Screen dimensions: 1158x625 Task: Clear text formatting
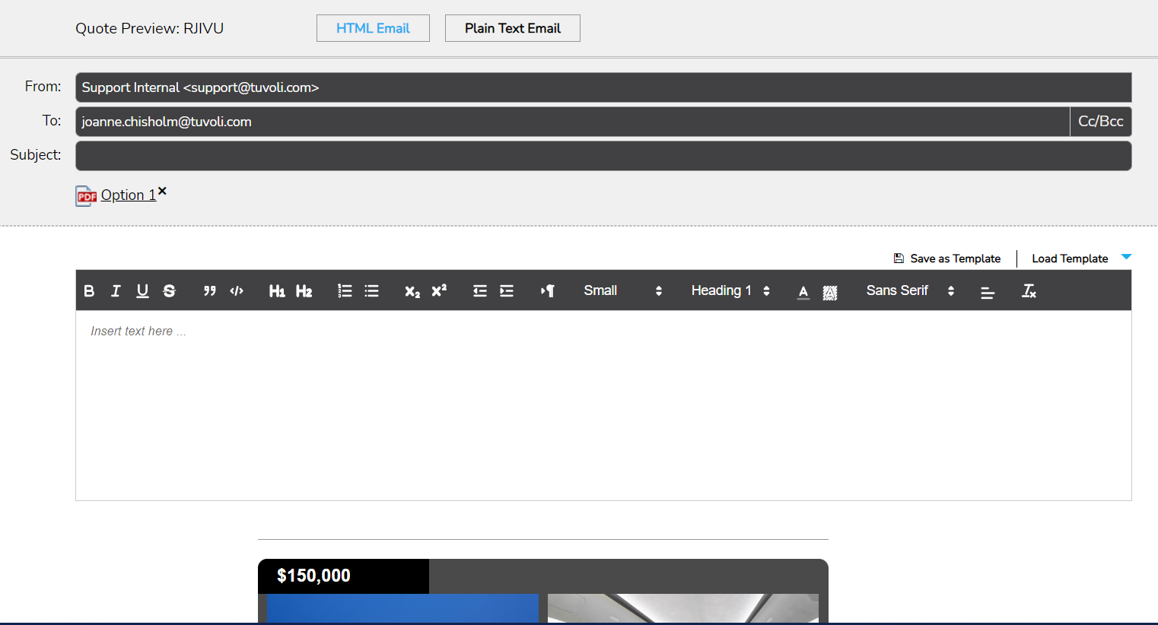click(x=1029, y=290)
